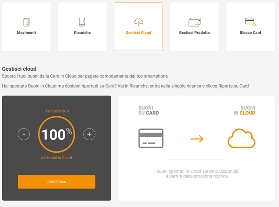Click the Gestisci Prodotto cards icon

(194, 22)
